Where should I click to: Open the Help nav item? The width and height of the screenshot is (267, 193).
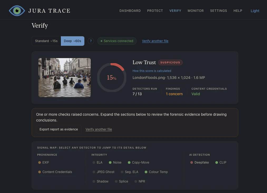pos(238,11)
